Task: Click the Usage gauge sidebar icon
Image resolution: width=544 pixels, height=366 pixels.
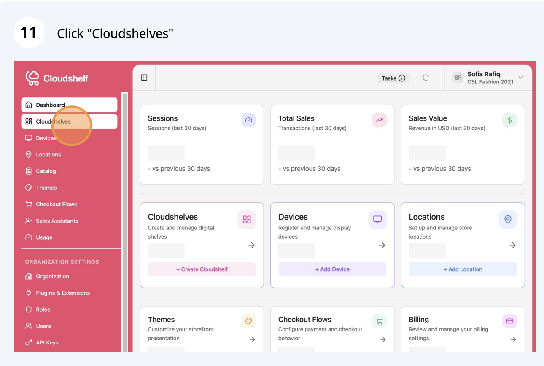Action: click(29, 237)
